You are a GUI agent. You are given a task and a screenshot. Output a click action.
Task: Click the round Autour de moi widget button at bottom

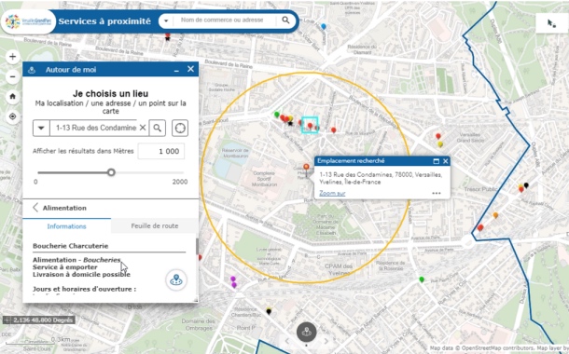tap(306, 332)
